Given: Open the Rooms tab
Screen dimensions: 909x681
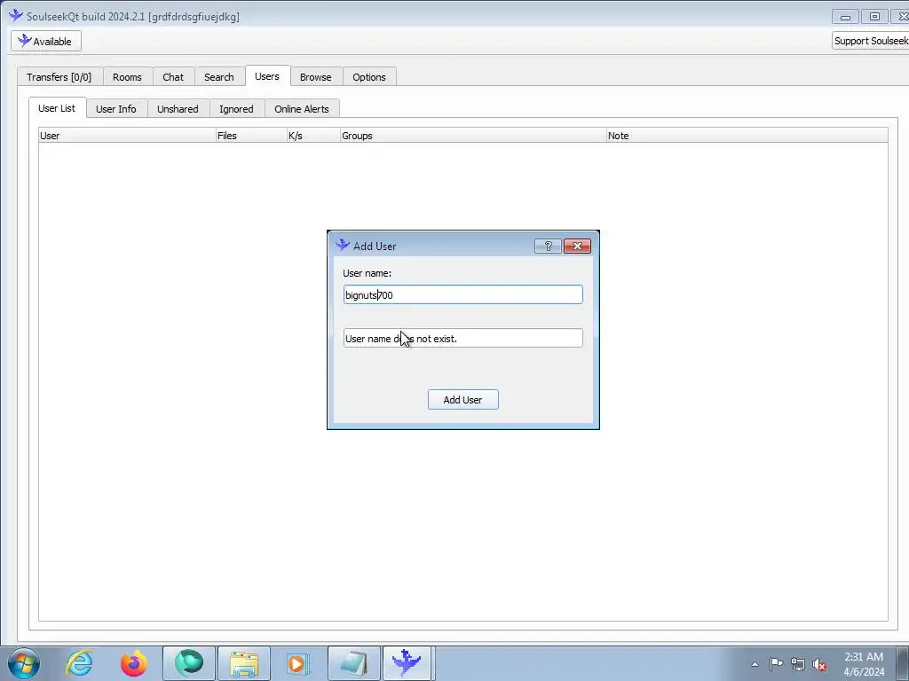Looking at the screenshot, I should point(127,77).
